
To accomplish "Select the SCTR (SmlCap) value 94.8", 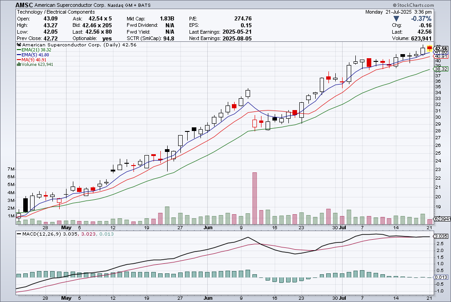I will coord(169,39).
